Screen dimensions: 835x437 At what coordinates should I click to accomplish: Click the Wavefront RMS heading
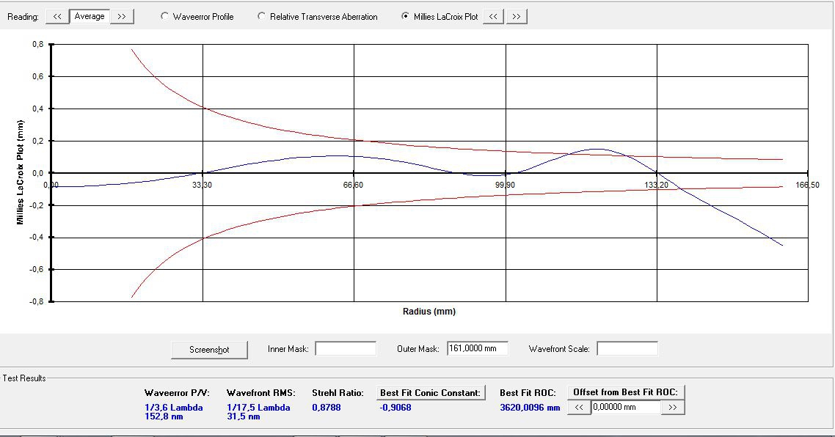coord(261,393)
